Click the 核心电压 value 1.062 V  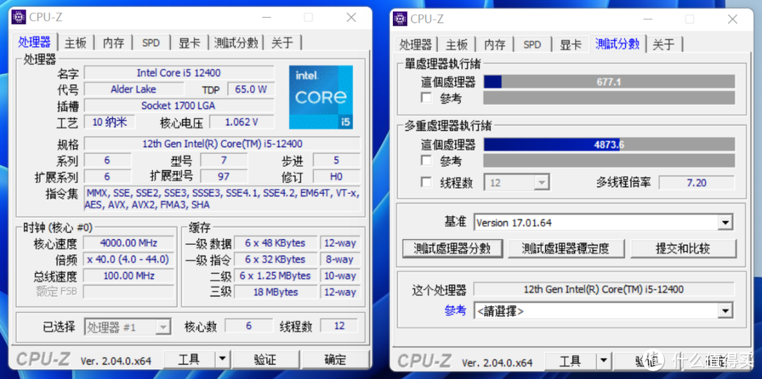point(241,122)
